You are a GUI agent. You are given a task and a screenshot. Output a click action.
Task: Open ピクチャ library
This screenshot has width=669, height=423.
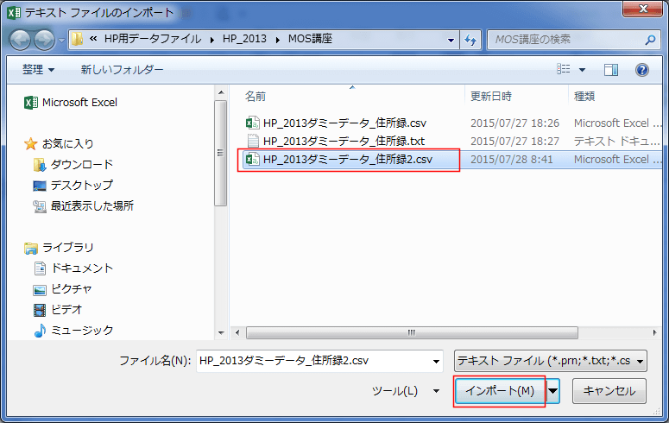coord(72,289)
